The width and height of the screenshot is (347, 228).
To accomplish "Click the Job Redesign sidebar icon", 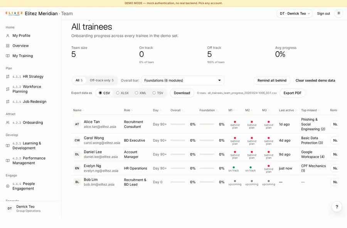I will pos(8,102).
